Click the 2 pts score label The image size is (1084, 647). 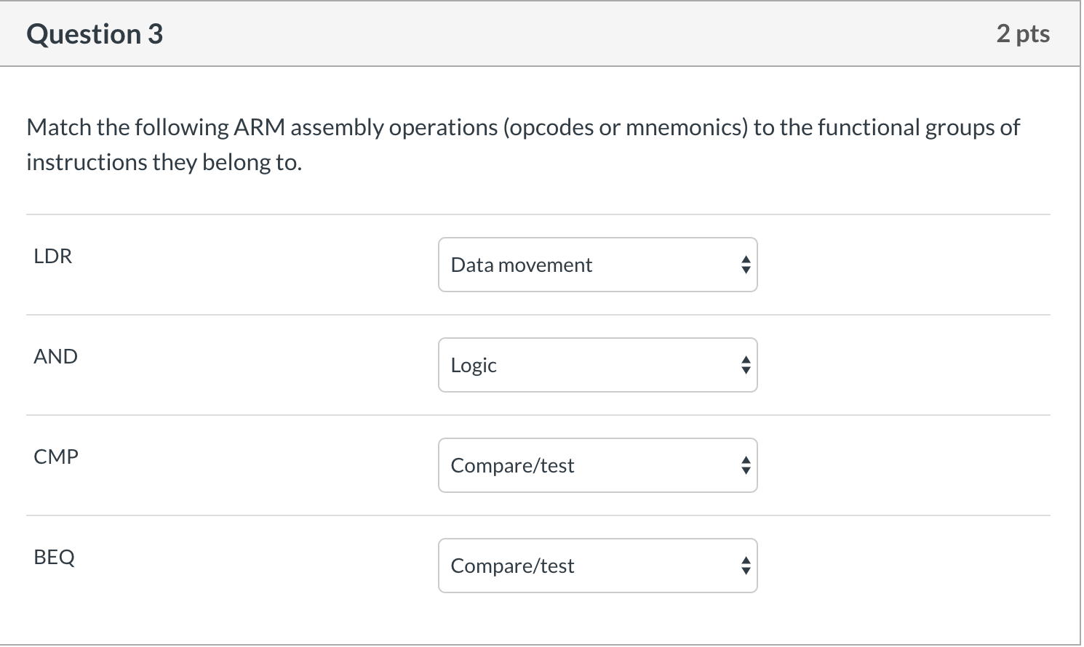1022,33
